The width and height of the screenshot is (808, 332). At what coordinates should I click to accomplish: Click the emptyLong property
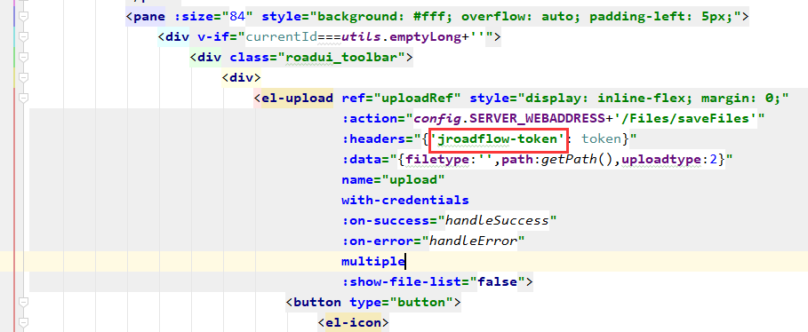tap(425, 37)
